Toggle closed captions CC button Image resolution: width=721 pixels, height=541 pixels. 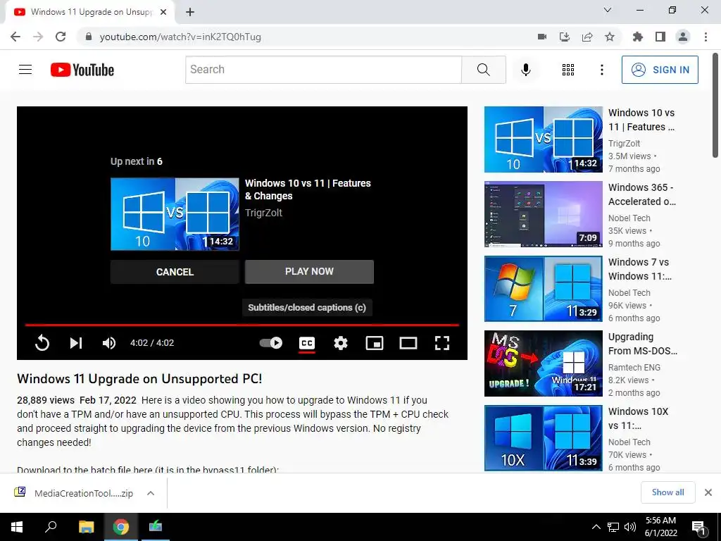pos(307,343)
